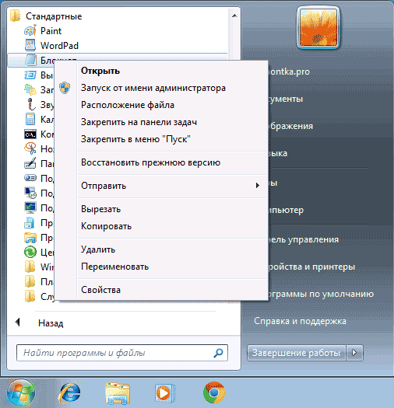Click the Блокнот notepad icon
This screenshot has width=394, height=408.
pyautogui.click(x=30, y=60)
